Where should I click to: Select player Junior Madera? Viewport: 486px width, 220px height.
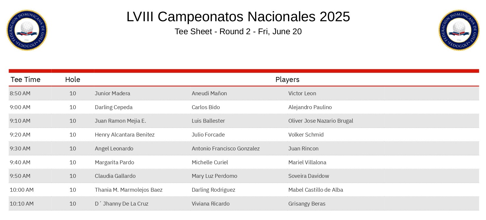113,93
